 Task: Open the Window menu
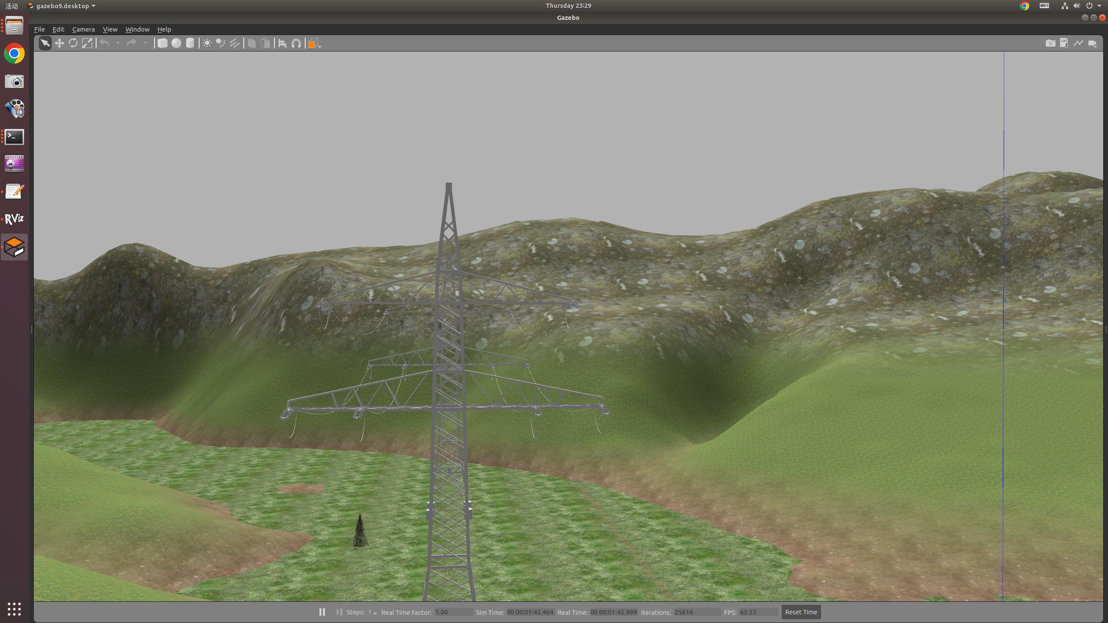(137, 29)
